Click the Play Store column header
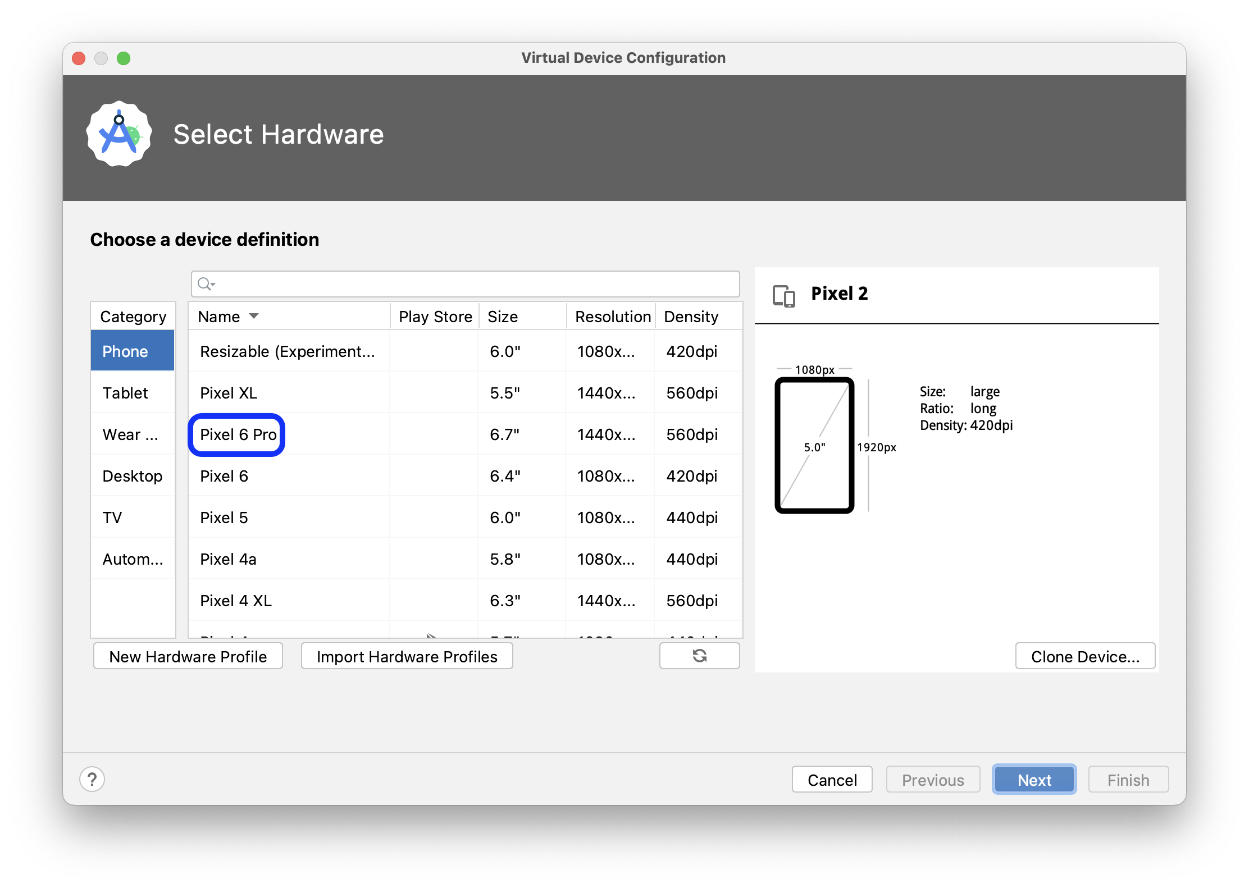 pyautogui.click(x=435, y=316)
